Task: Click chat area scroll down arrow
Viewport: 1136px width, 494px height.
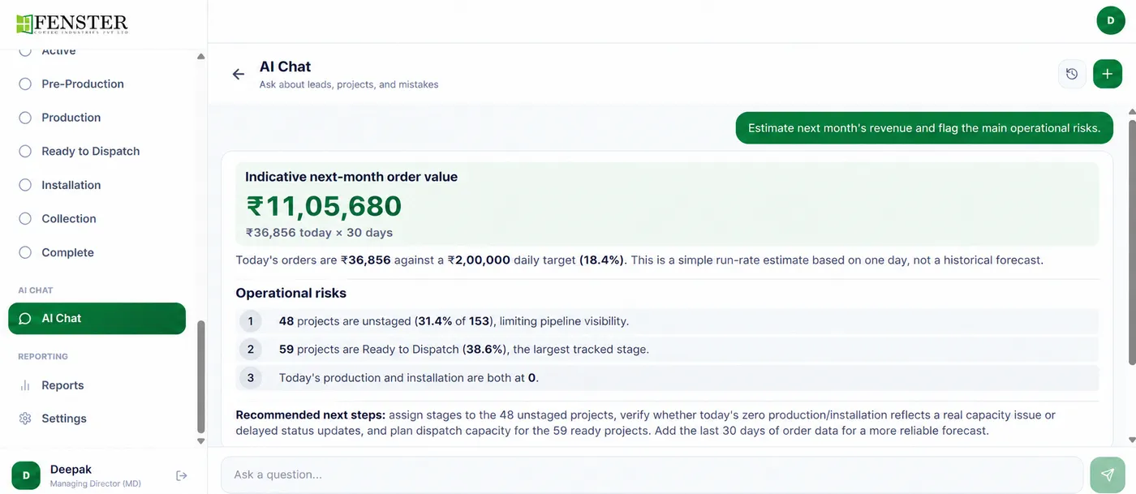Action: (x=1132, y=440)
